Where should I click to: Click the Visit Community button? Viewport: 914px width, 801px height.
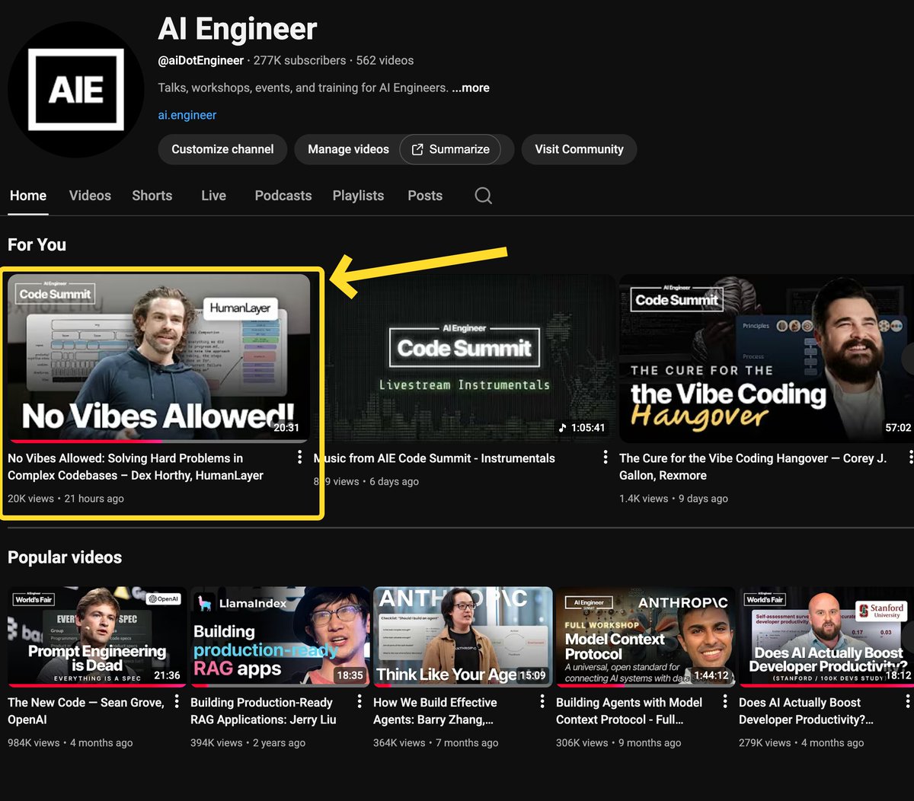point(579,149)
